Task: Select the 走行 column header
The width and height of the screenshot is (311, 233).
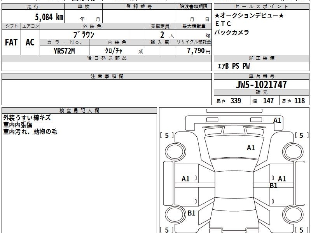Action: (x=33, y=7)
